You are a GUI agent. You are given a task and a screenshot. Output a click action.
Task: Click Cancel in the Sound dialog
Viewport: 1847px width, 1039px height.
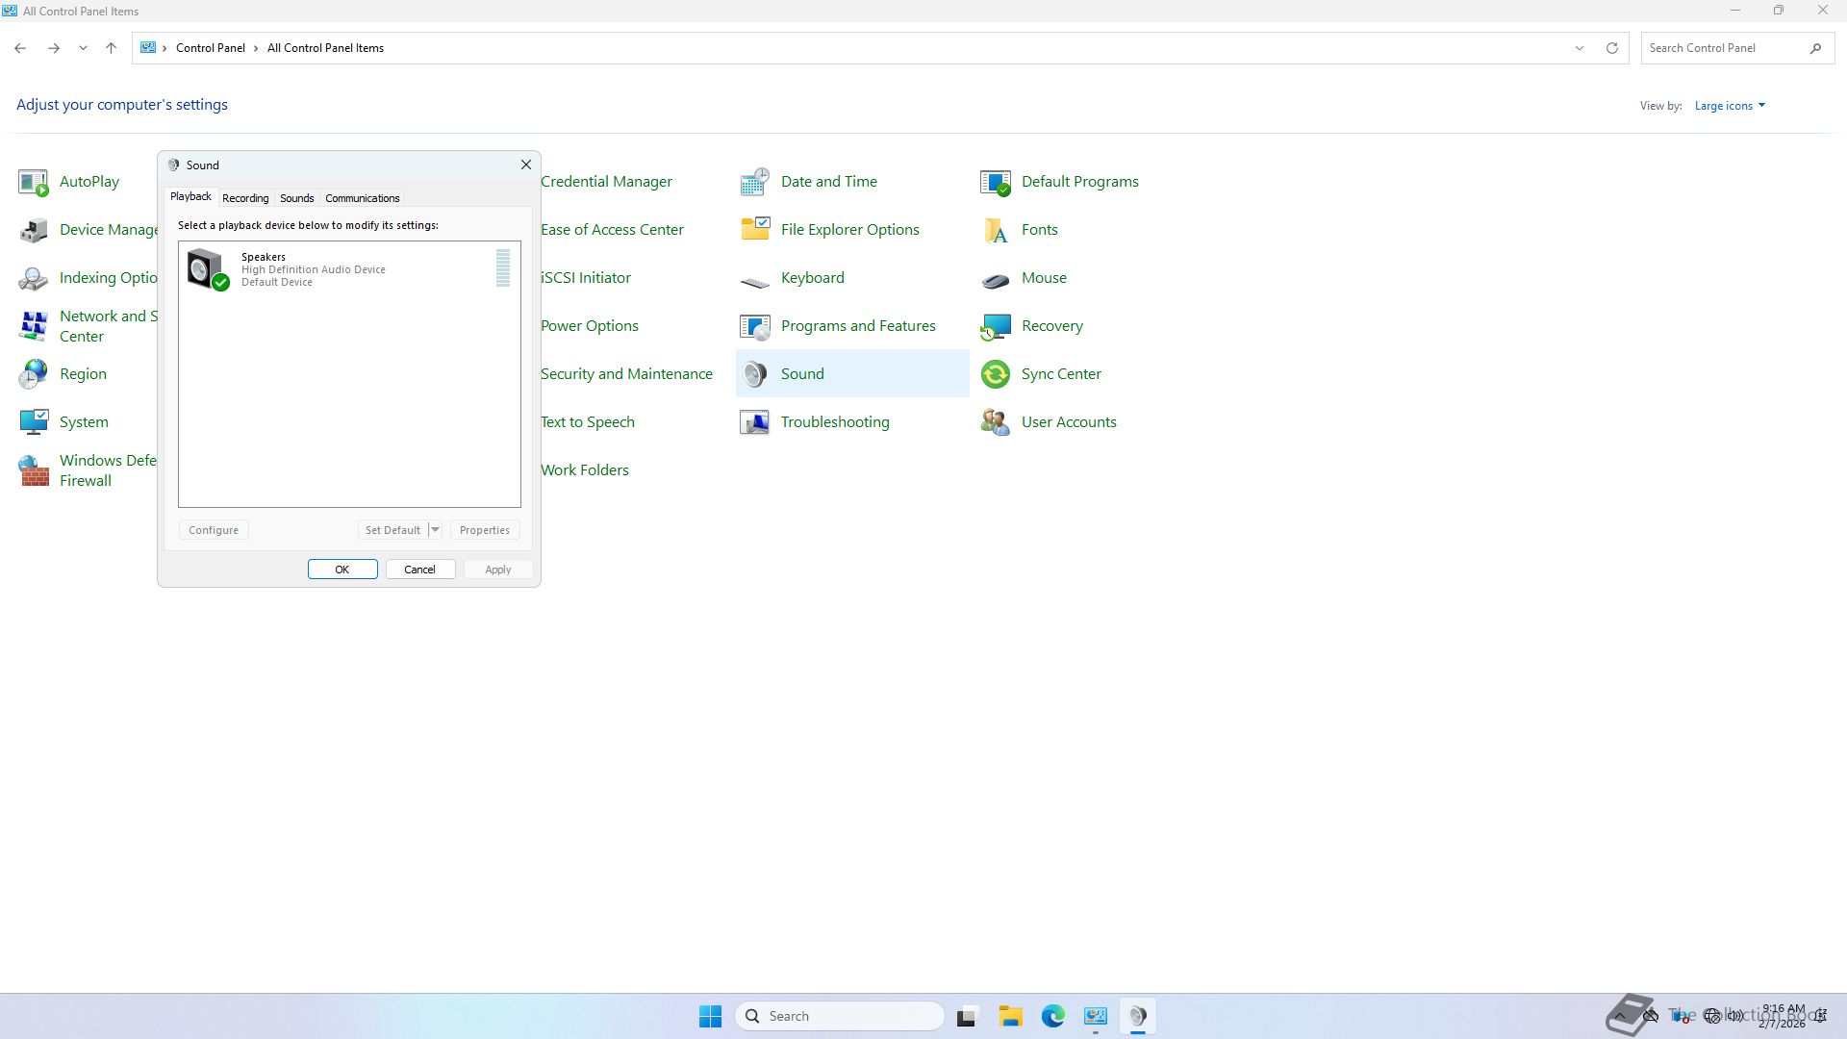coord(419,570)
